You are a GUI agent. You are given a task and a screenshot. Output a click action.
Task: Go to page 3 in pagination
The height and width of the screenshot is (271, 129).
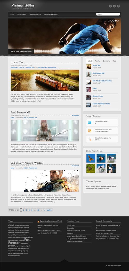tap(26, 210)
